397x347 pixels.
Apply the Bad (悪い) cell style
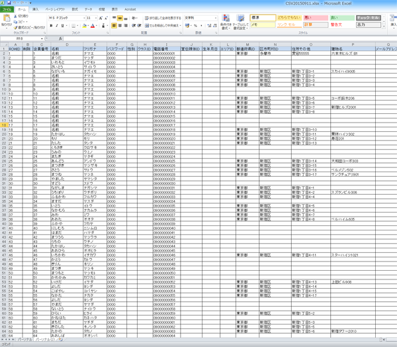(x=316, y=18)
